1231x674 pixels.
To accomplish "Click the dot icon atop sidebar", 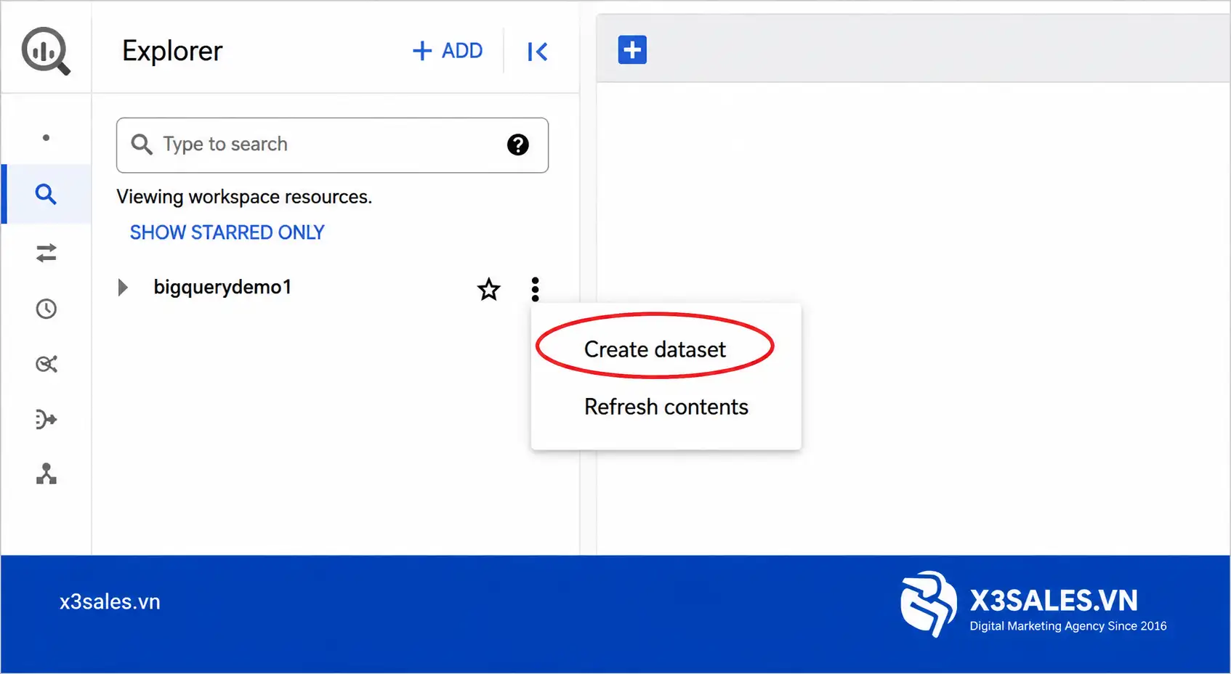I will click(46, 138).
